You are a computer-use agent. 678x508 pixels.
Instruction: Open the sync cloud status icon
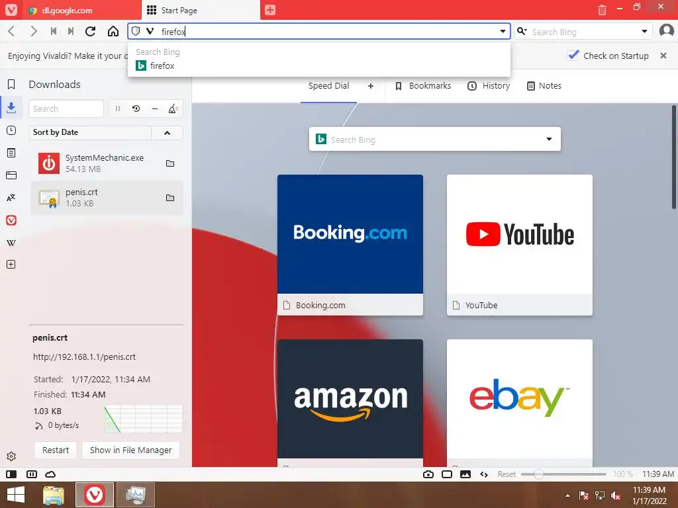(50, 474)
